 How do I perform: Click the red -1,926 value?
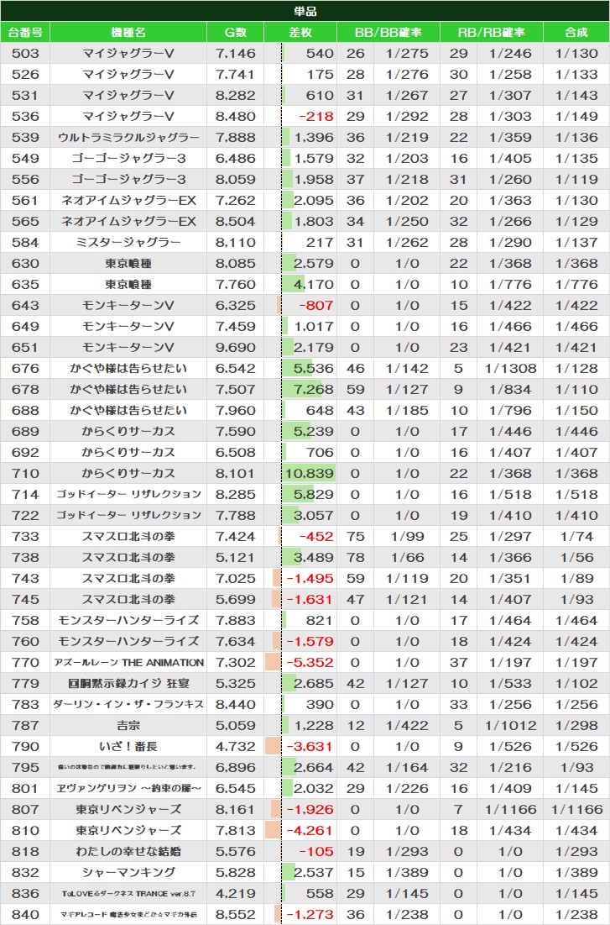click(310, 809)
